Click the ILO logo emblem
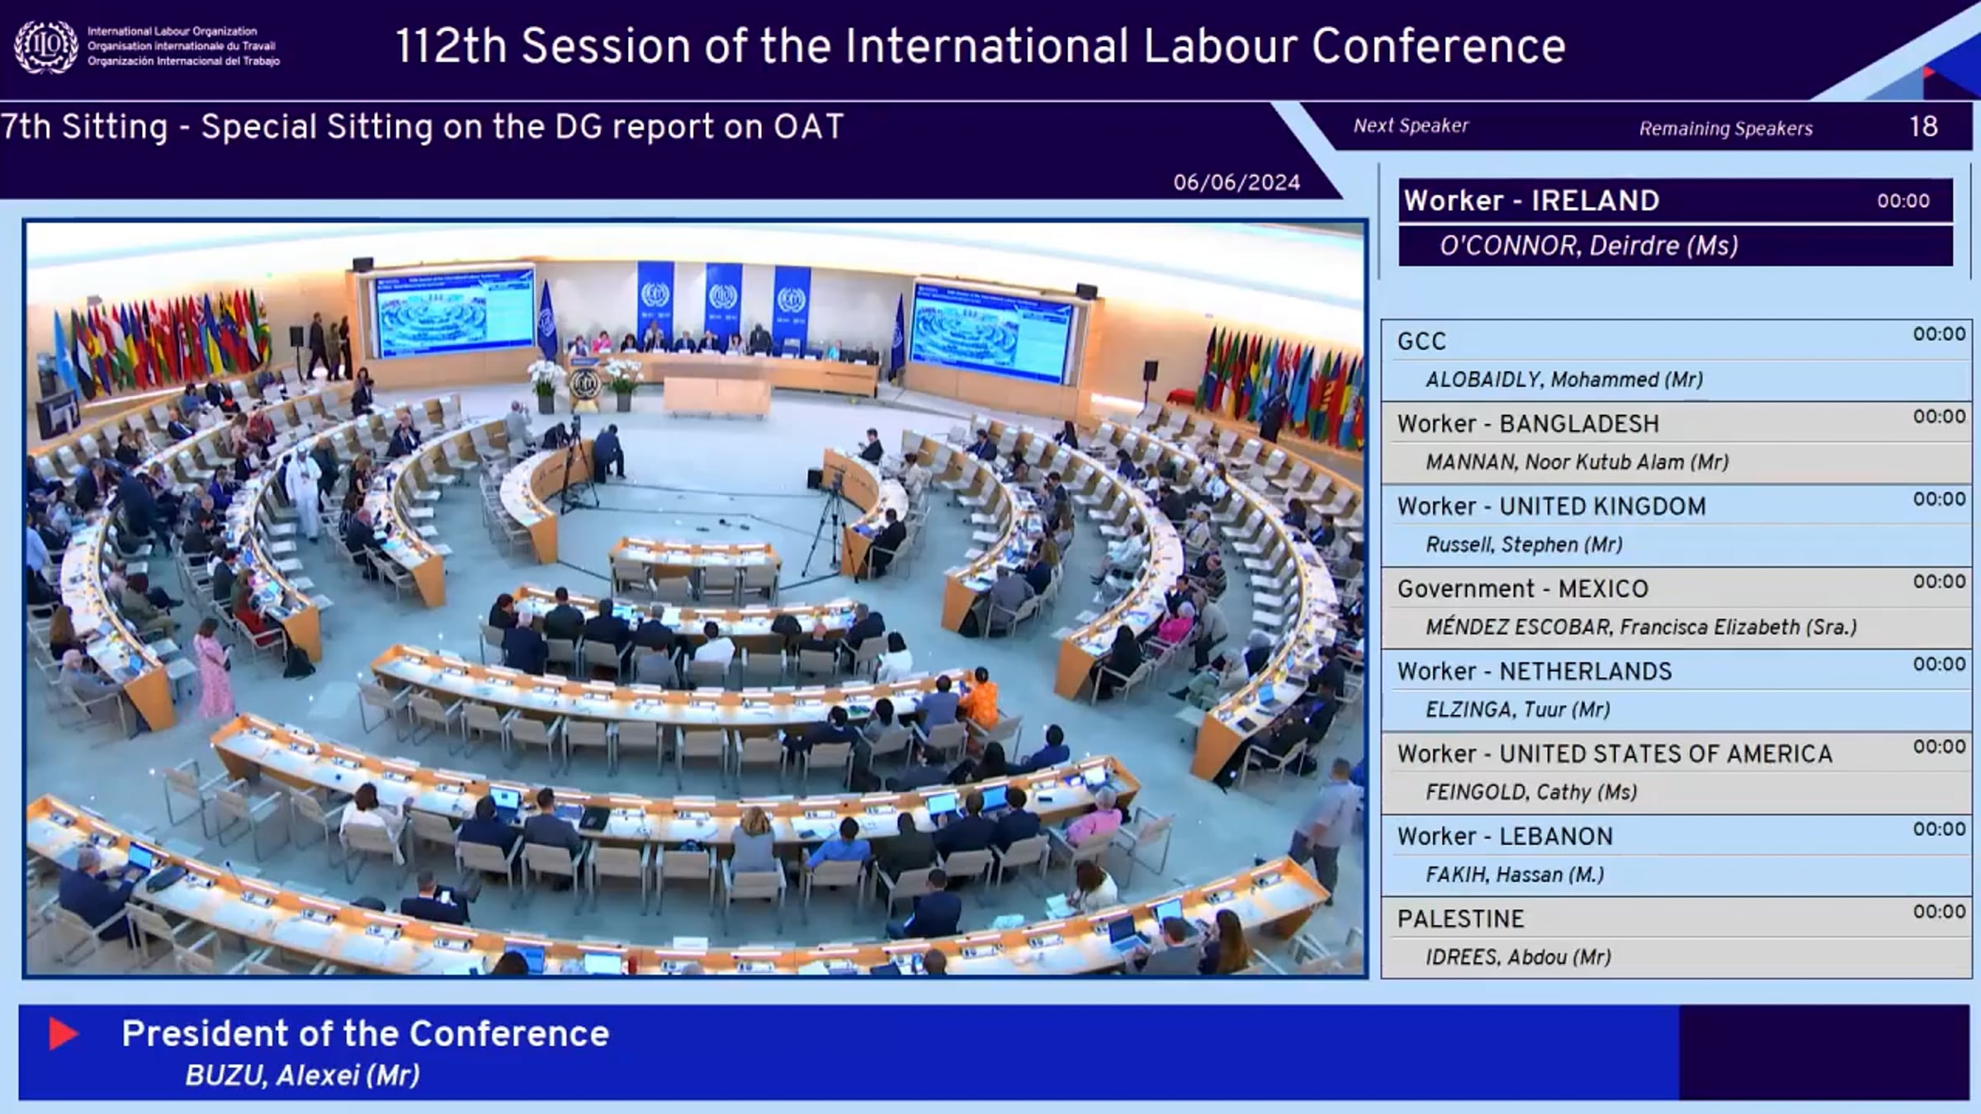 click(x=46, y=46)
